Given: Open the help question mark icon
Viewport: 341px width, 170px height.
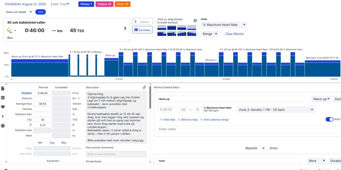Looking at the screenshot, I should pos(195,20).
